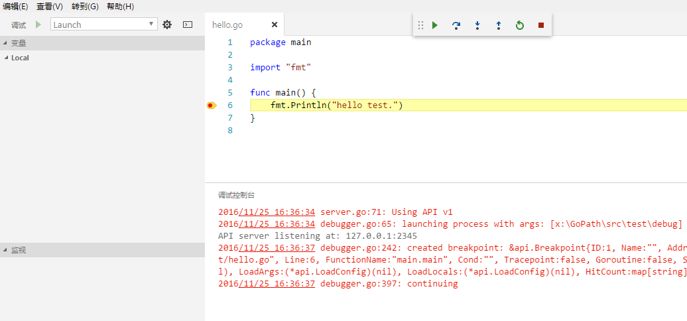Start debugging with the green play icon

click(38, 25)
